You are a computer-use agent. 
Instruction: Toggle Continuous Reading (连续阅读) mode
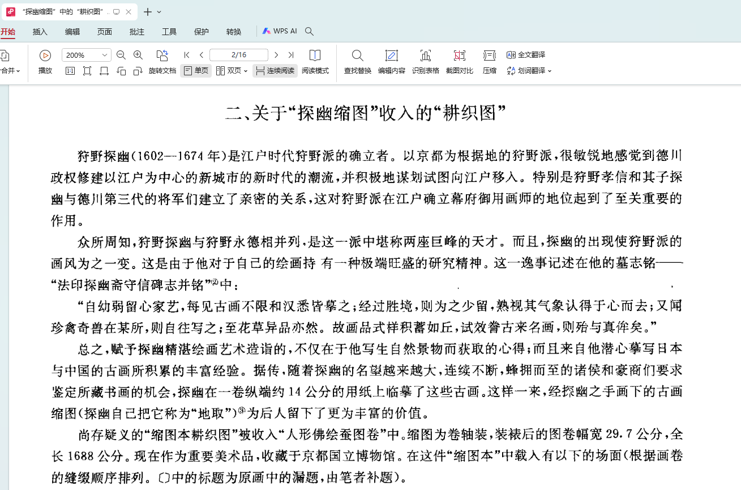click(x=275, y=71)
